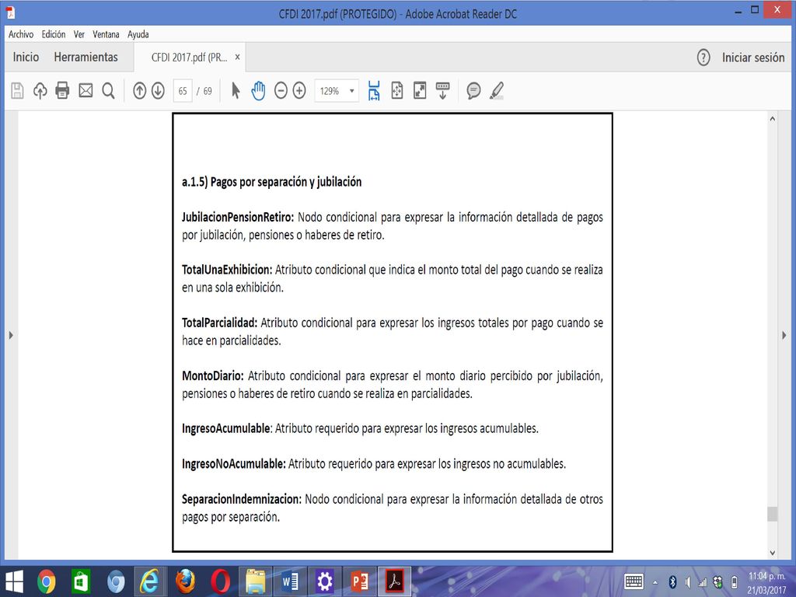
Task: Switch to the Herramientas tab
Action: (86, 57)
